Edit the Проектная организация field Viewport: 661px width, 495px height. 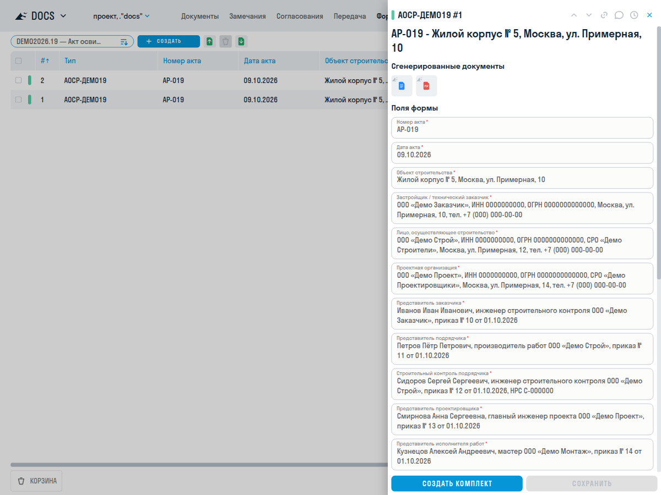click(x=522, y=278)
